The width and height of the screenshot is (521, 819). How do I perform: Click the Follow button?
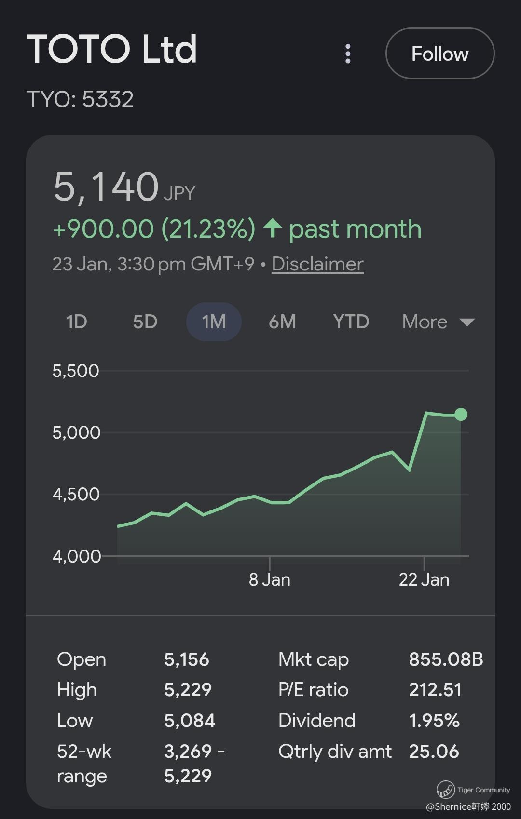pos(440,54)
